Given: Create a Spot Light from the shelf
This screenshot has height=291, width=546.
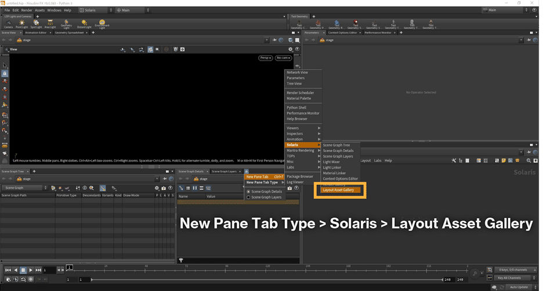Looking at the screenshot, I should pos(36,24).
